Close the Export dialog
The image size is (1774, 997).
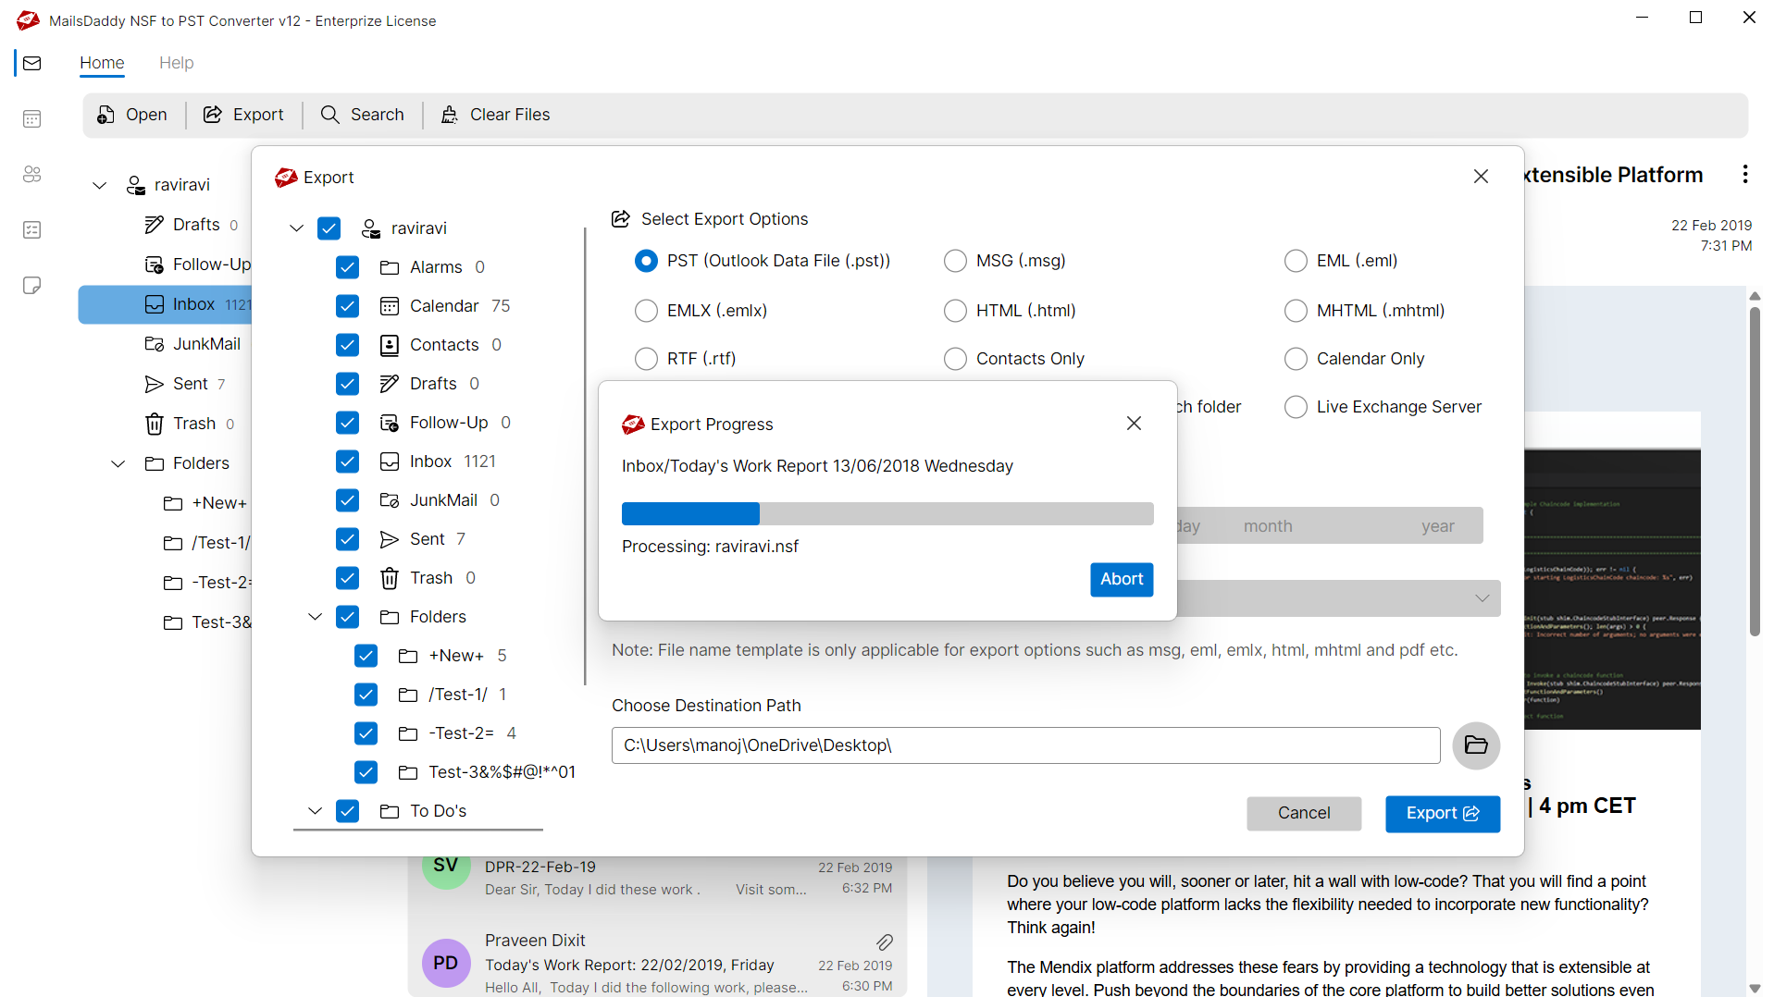pos(1481,177)
